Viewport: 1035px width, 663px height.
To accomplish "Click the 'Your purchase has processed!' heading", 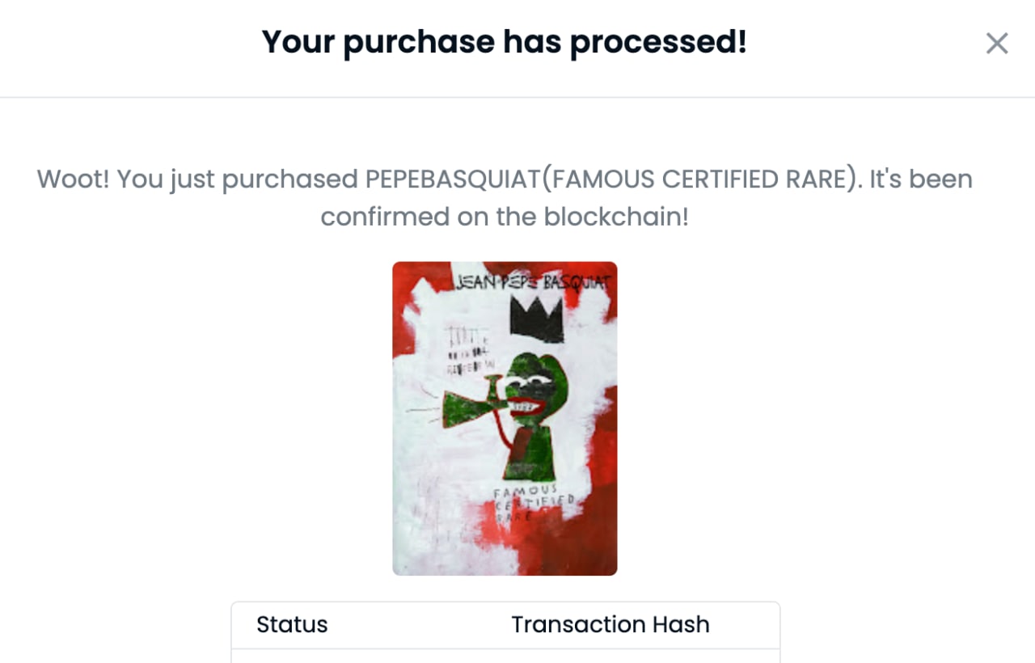I will point(505,41).
